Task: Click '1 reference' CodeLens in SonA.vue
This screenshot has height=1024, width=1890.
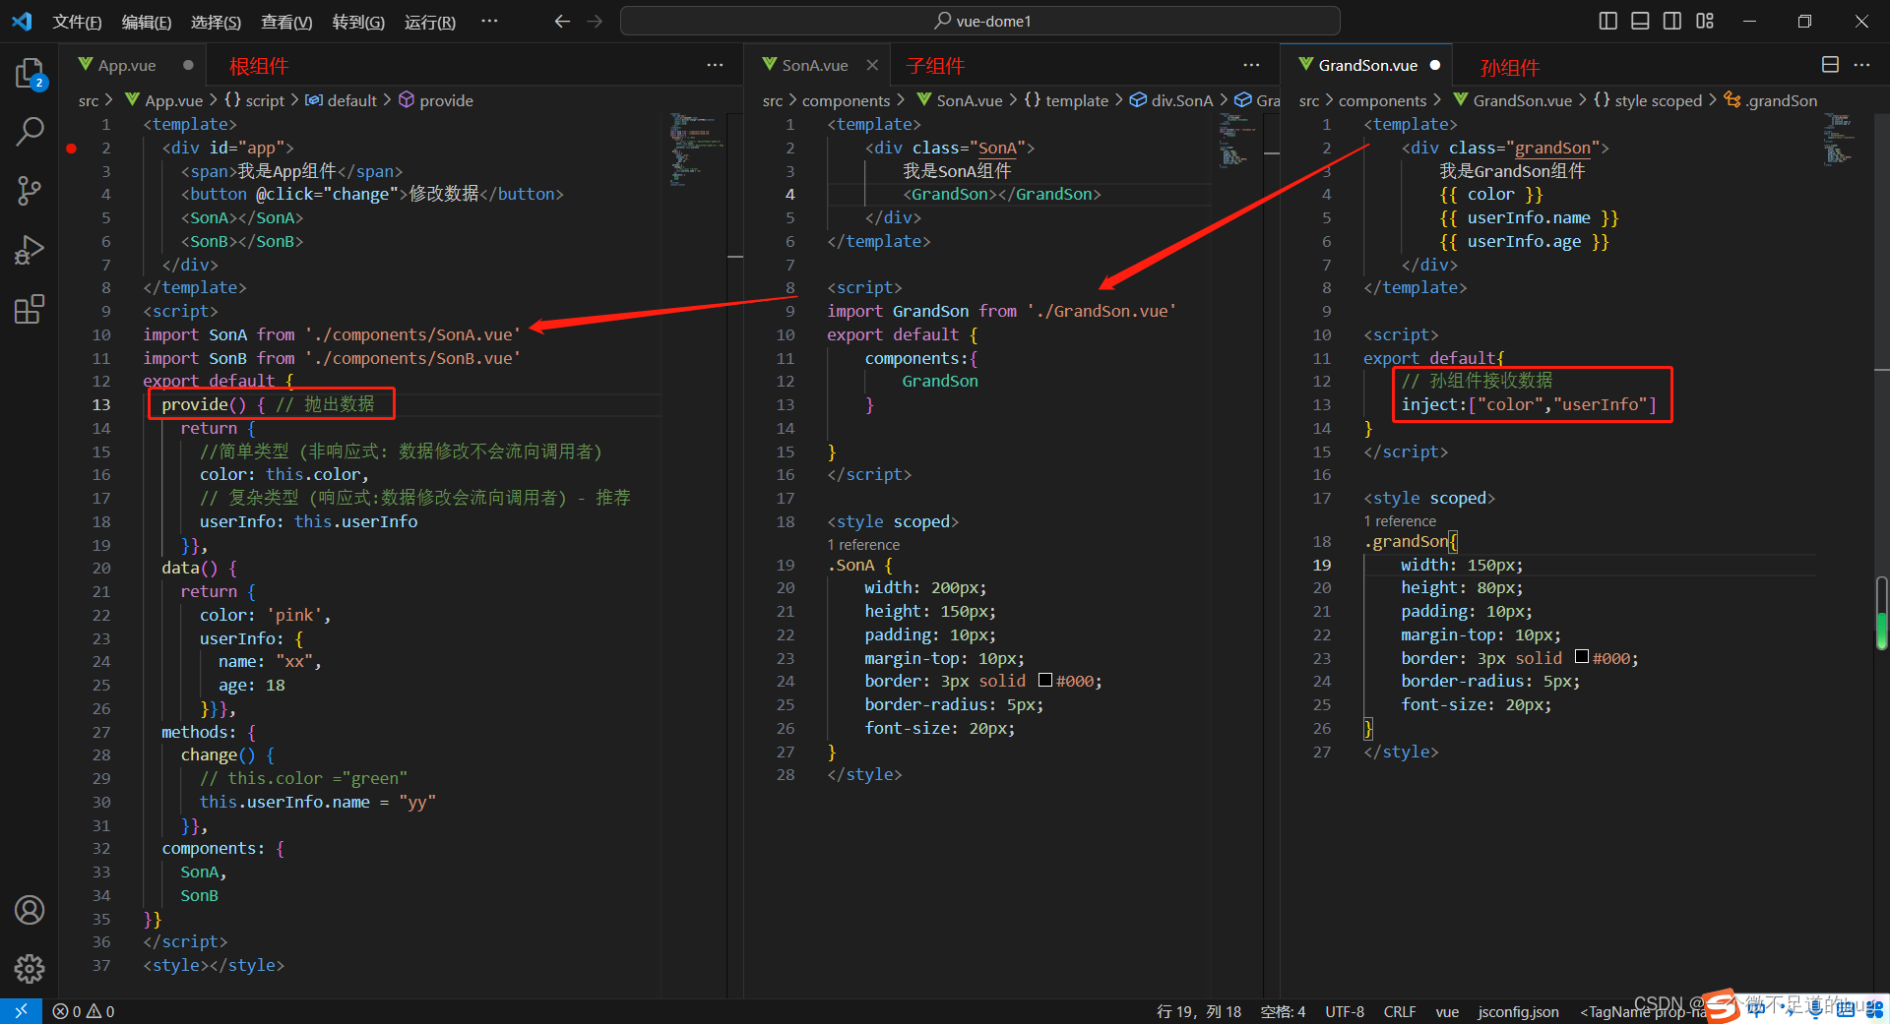Action: click(863, 545)
